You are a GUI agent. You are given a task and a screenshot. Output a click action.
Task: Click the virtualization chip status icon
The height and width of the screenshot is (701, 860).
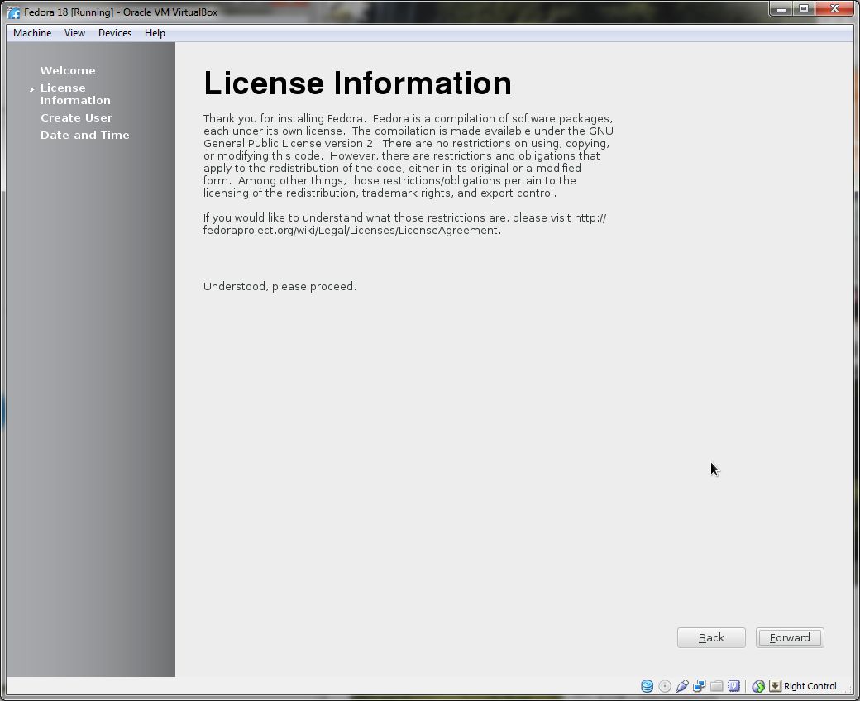(733, 686)
